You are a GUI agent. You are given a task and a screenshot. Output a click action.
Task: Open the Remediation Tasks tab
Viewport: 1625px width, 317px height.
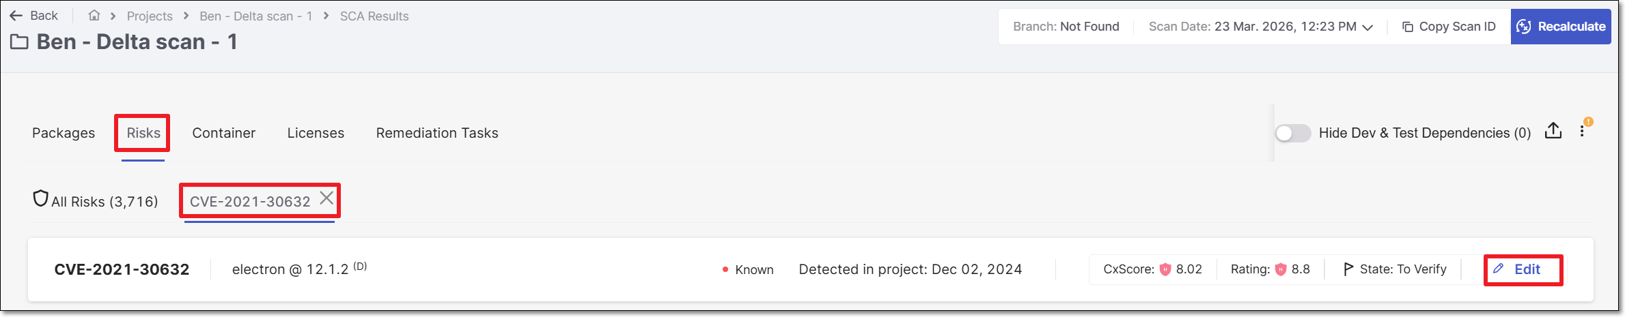[x=437, y=133]
